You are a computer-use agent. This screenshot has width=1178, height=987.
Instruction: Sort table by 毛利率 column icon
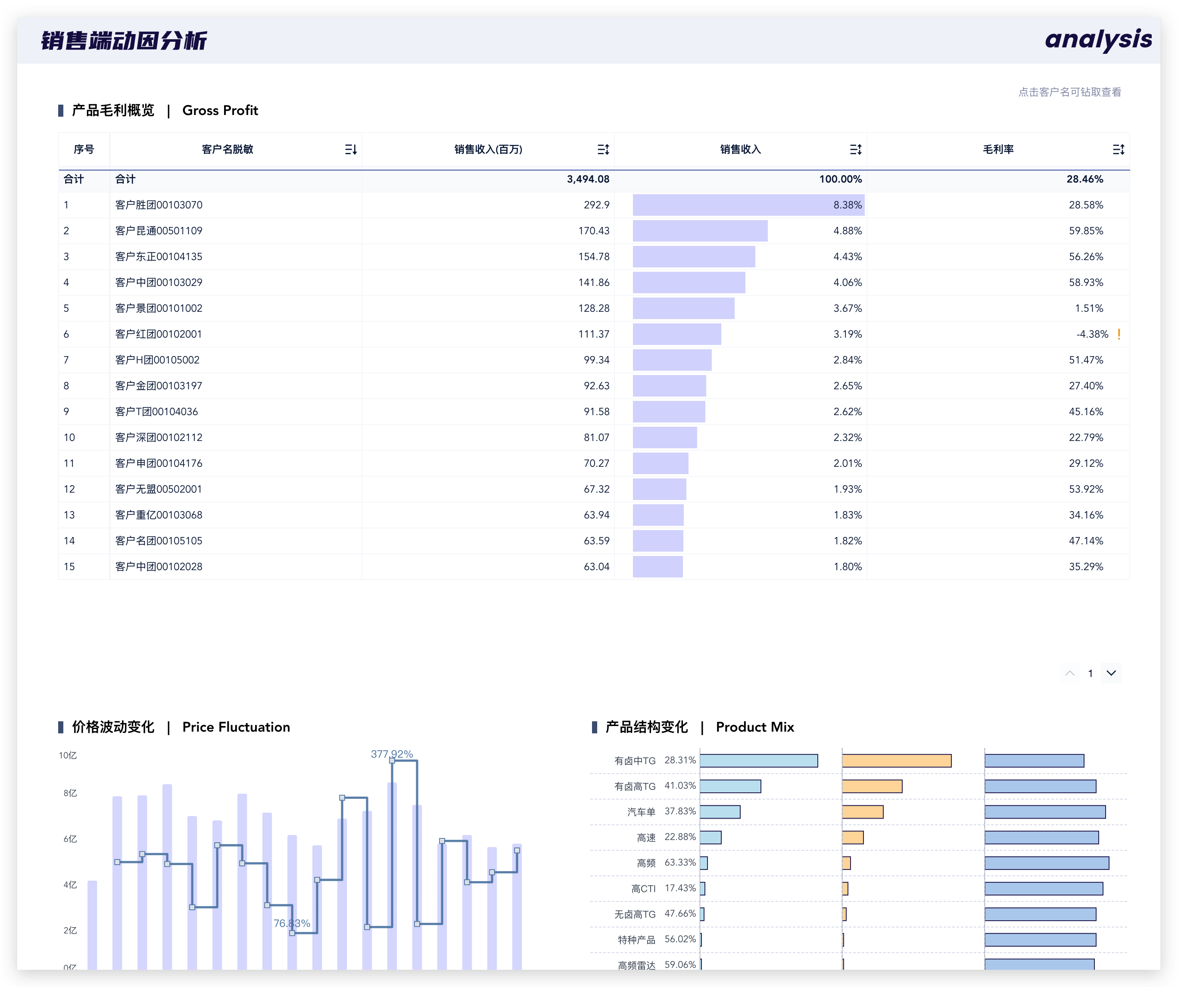click(1119, 149)
